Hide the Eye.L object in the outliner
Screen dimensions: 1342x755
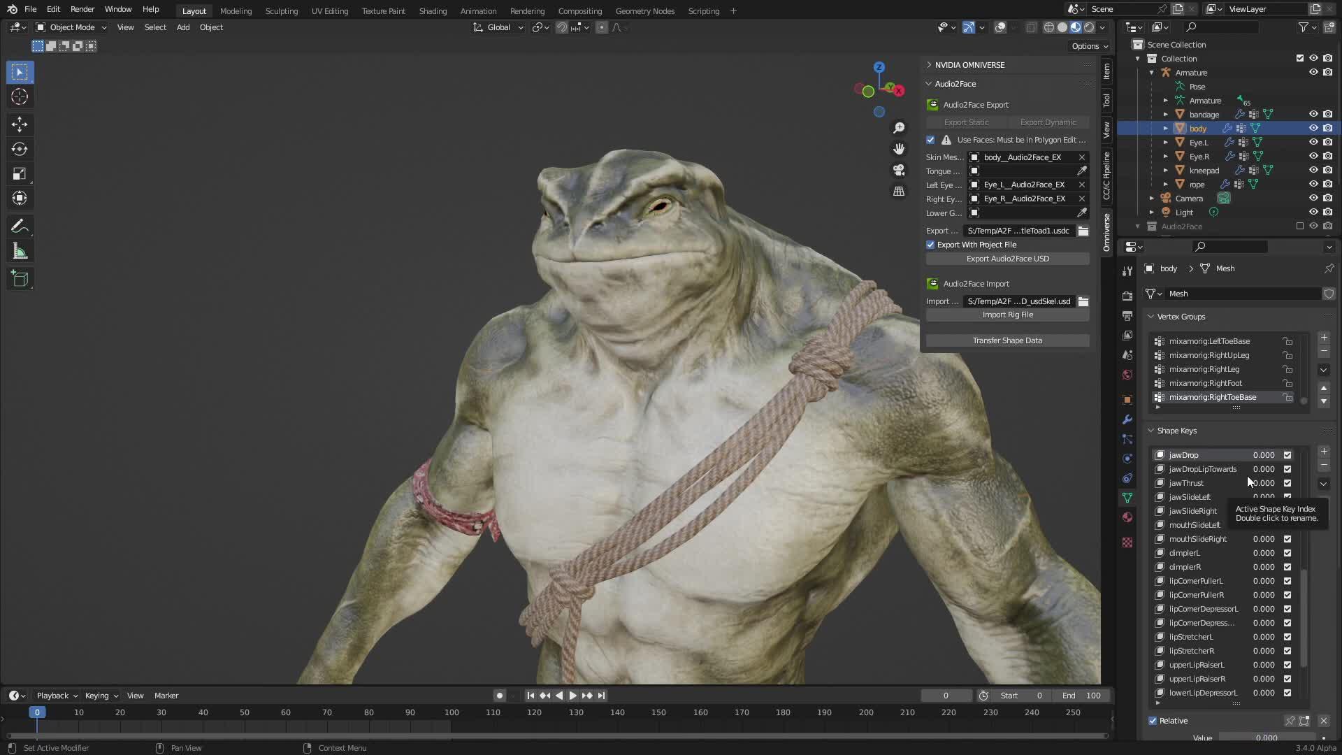(x=1314, y=142)
